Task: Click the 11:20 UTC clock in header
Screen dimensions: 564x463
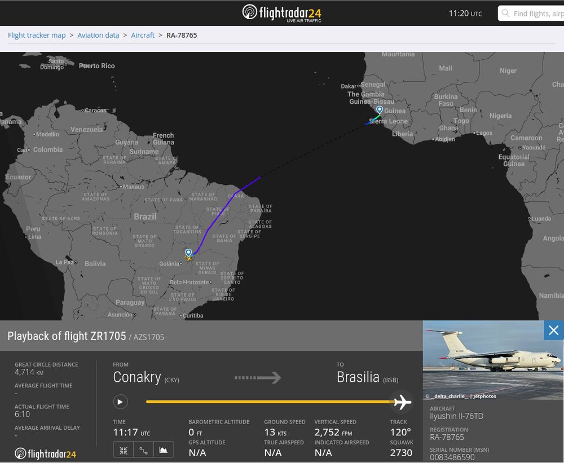Action: [465, 14]
